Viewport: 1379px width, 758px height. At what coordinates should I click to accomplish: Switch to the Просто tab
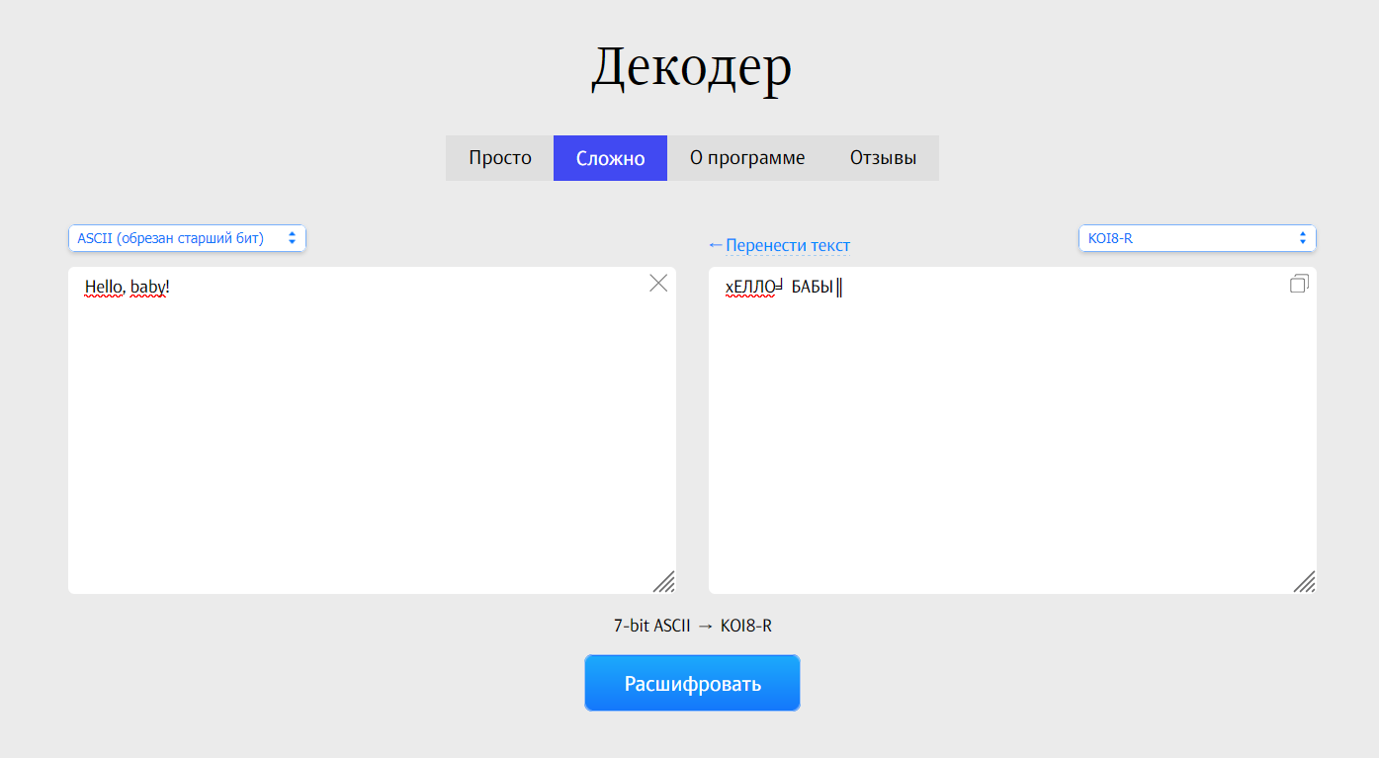499,158
